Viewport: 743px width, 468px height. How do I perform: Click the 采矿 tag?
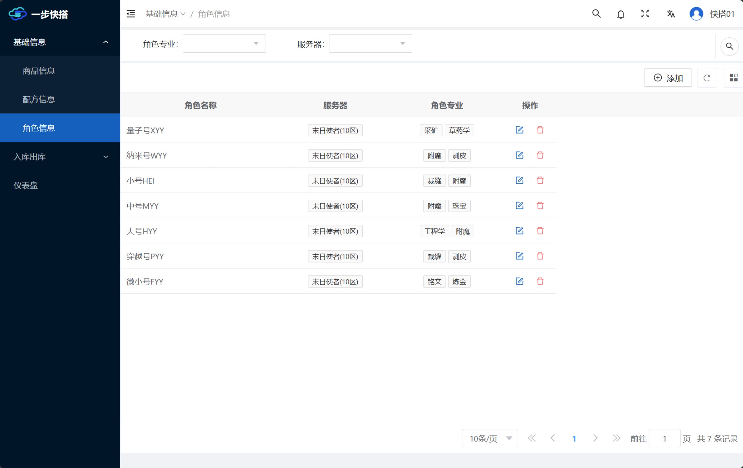pyautogui.click(x=431, y=130)
